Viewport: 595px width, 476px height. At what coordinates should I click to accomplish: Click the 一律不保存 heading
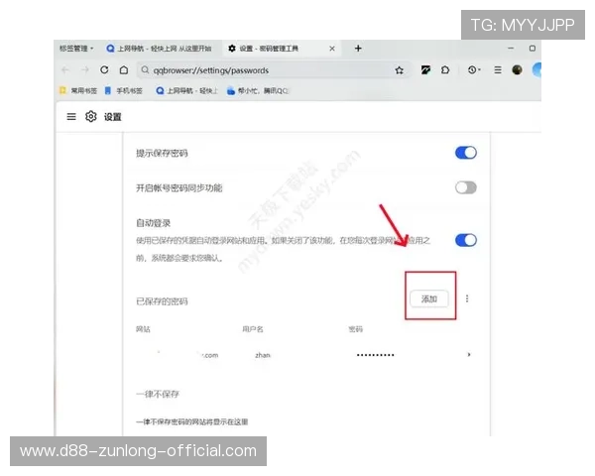[x=158, y=394]
